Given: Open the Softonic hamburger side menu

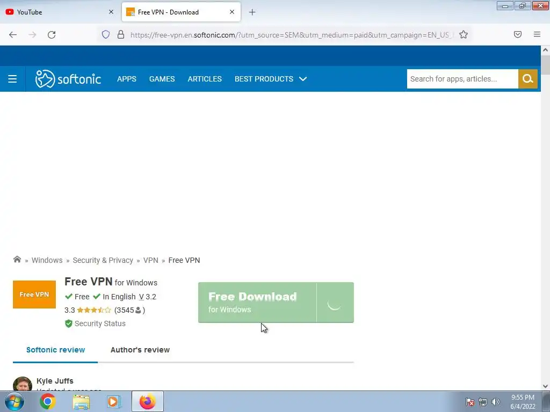Looking at the screenshot, I should 12,79.
